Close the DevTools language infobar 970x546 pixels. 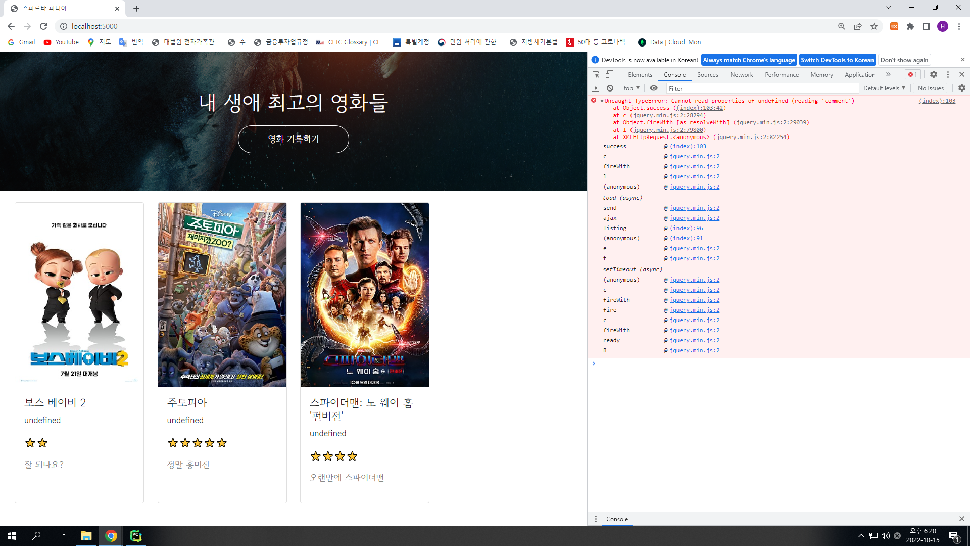tap(963, 60)
